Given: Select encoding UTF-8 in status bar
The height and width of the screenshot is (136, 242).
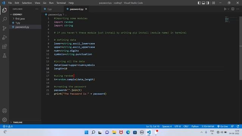Looking at the screenshot, I should pos(177,127).
